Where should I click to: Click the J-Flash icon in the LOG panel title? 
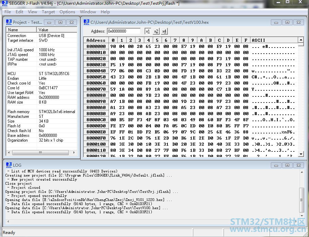tap(9, 165)
